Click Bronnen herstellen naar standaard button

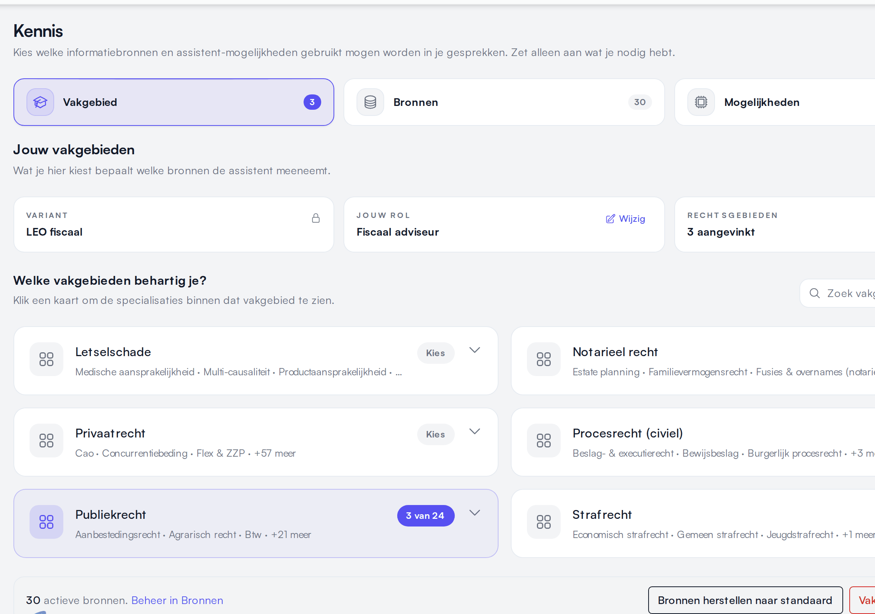pos(745,600)
